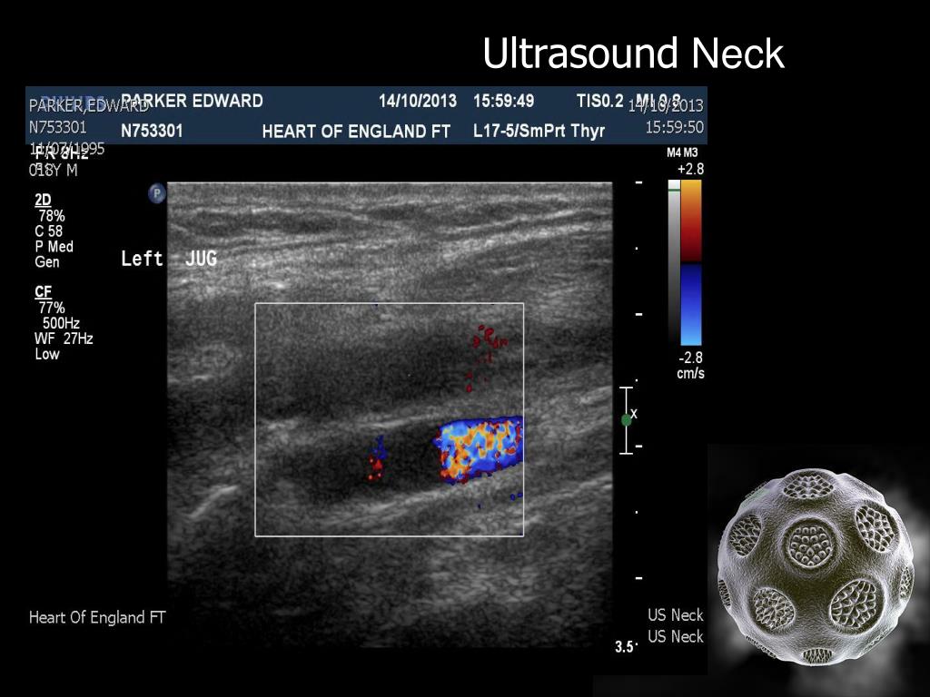This screenshot has width=930, height=697.
Task: Click the "M4 M3" label above the scale
Action: pos(682,152)
